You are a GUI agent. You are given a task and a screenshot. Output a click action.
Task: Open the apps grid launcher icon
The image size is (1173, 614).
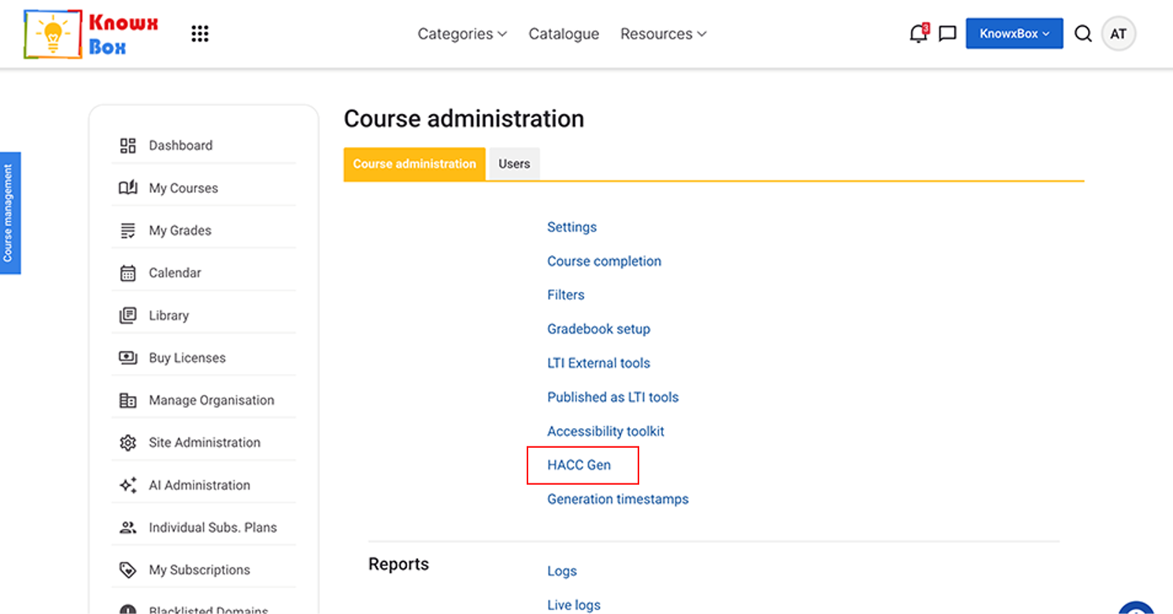[x=200, y=34]
